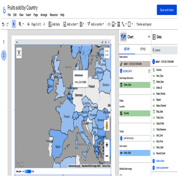Zoom in on the map
182x177 pixels.
tap(107, 145)
